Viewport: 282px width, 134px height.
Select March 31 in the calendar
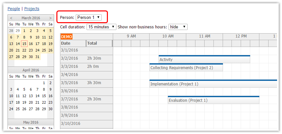point(37,57)
